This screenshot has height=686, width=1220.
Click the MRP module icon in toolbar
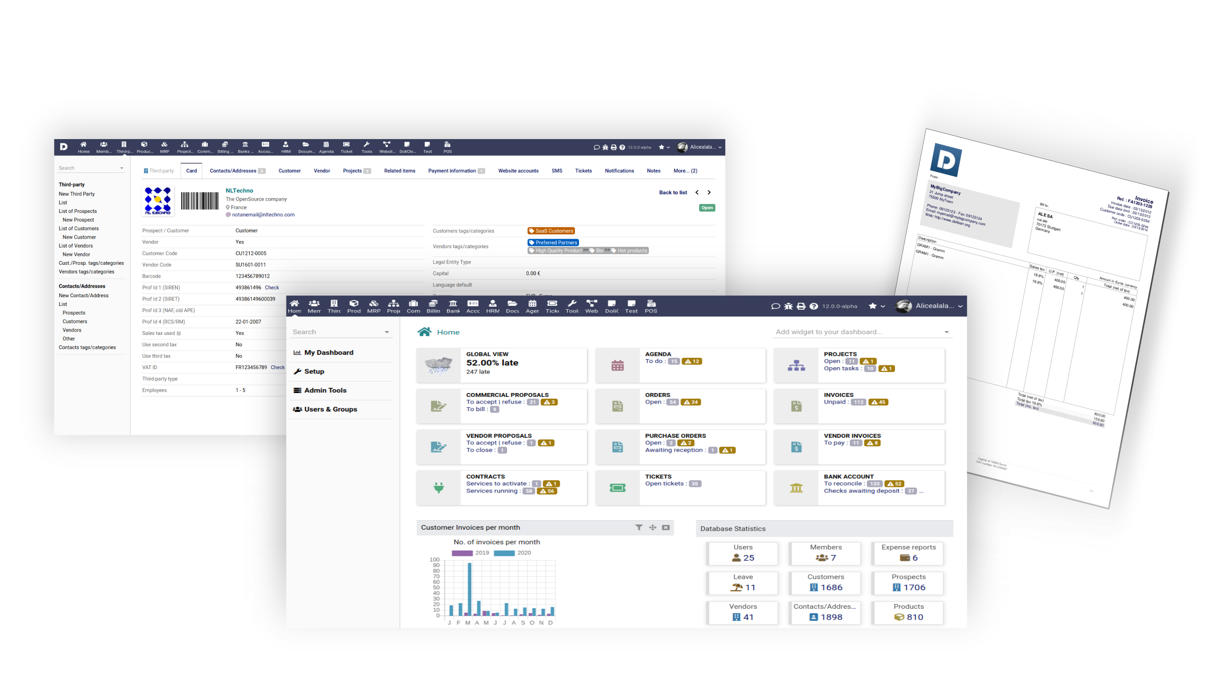coord(374,305)
